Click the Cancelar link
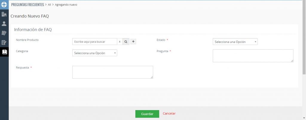 click(169, 114)
